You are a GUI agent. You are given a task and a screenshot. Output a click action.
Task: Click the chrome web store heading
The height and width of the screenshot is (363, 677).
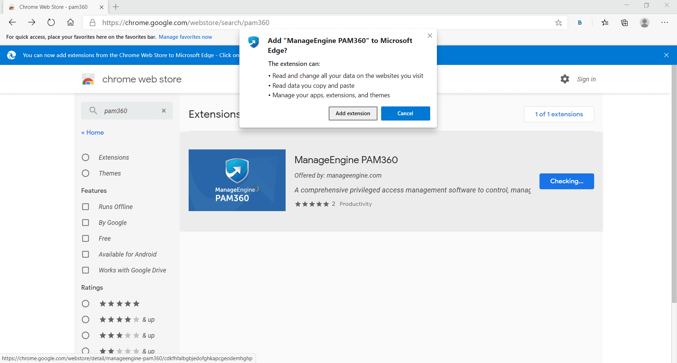(x=142, y=79)
